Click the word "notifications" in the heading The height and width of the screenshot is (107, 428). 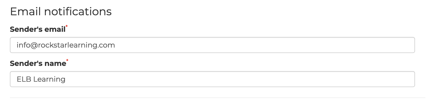pyautogui.click(x=78, y=12)
